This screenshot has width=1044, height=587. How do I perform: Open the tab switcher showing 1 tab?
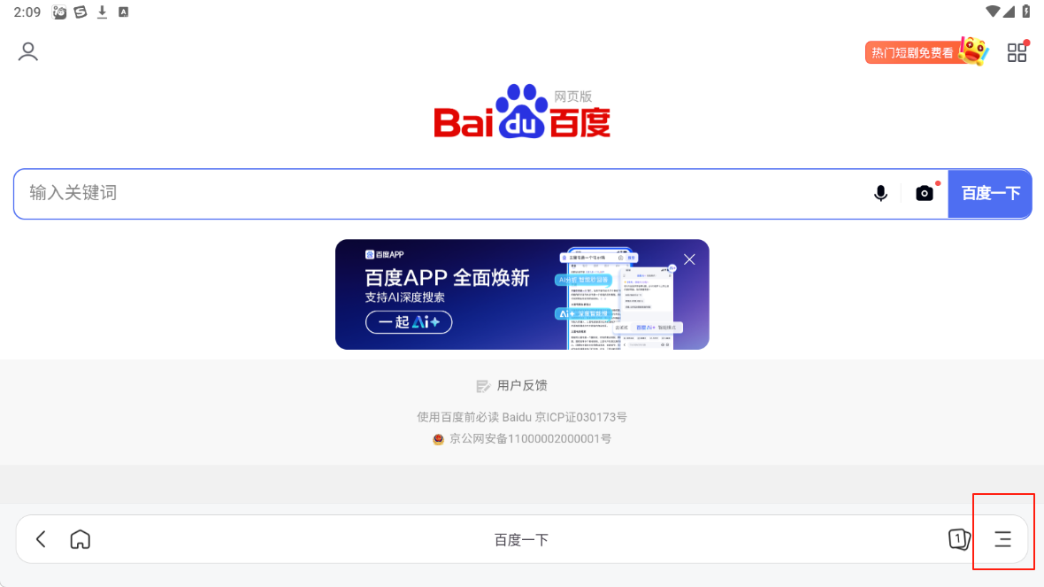(958, 539)
